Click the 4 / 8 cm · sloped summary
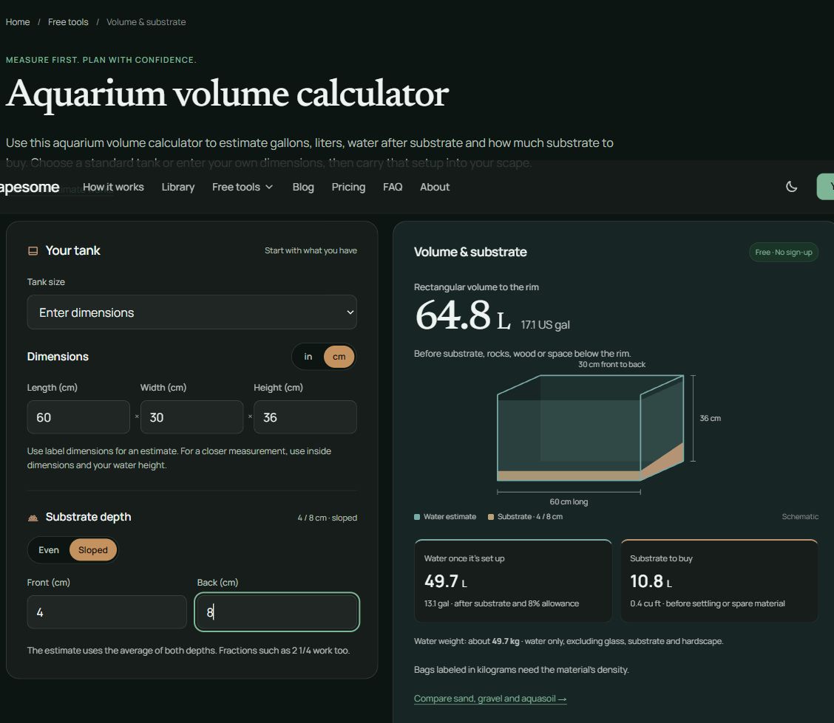This screenshot has width=834, height=723. pyautogui.click(x=327, y=518)
